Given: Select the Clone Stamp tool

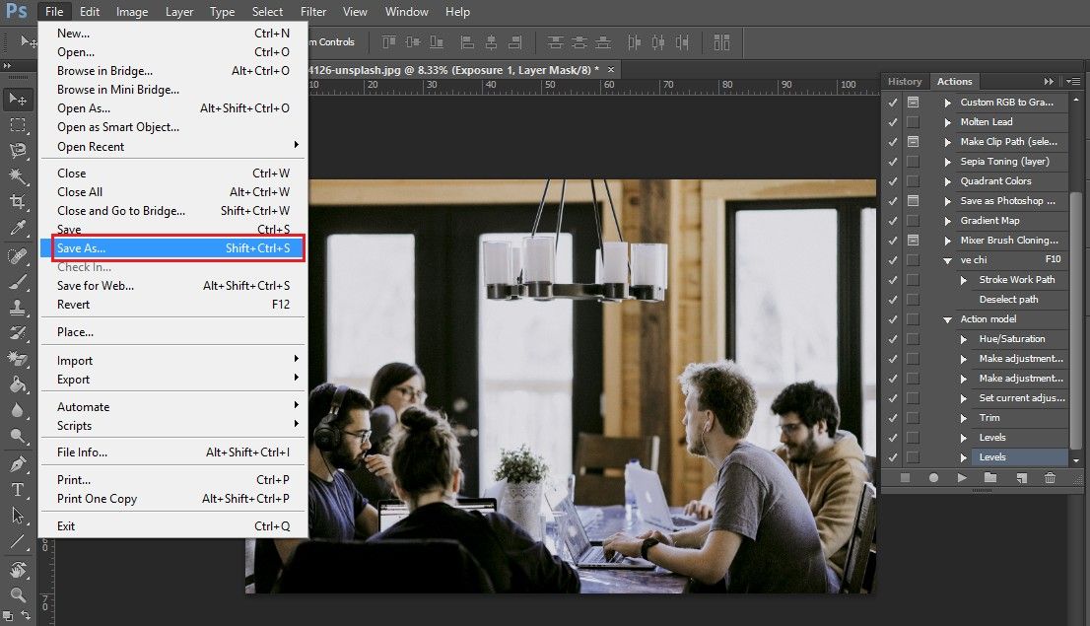Looking at the screenshot, I should click(x=18, y=308).
